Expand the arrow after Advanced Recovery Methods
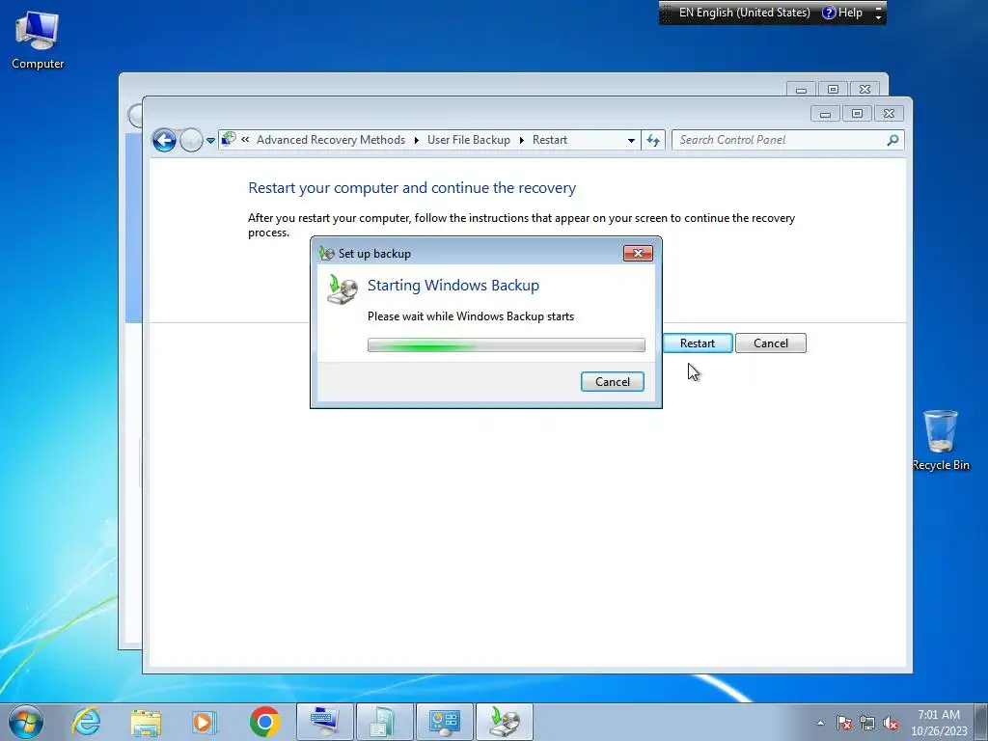 [417, 140]
